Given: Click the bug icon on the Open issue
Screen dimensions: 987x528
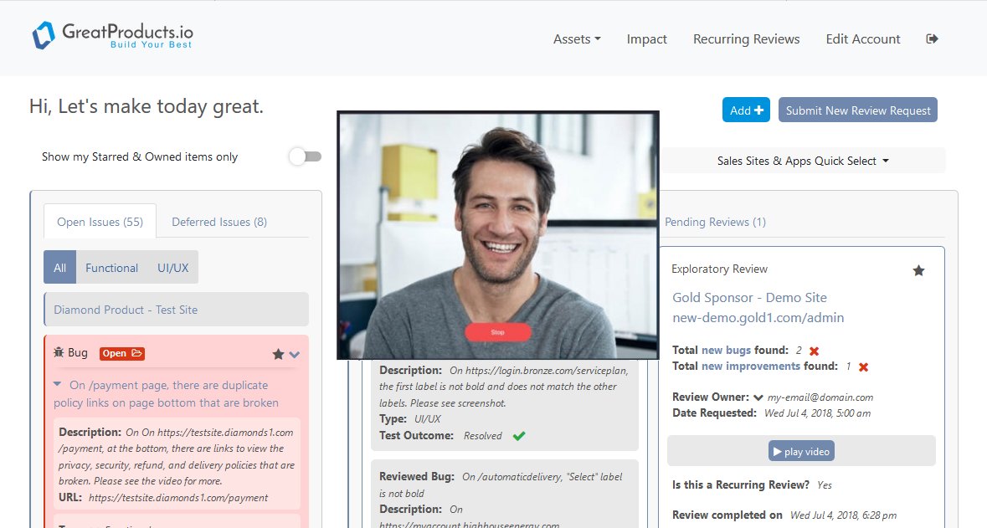Looking at the screenshot, I should coord(59,352).
